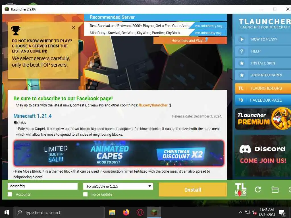
Task: Click the Recommended Server header
Action: (155, 17)
